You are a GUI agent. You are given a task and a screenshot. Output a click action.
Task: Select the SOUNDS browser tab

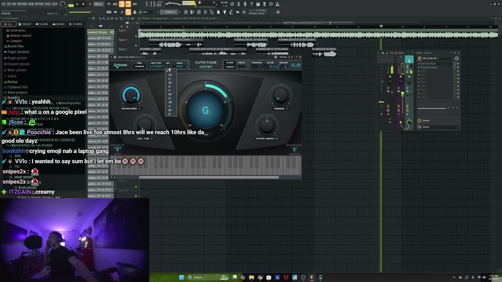pyautogui.click(x=59, y=24)
